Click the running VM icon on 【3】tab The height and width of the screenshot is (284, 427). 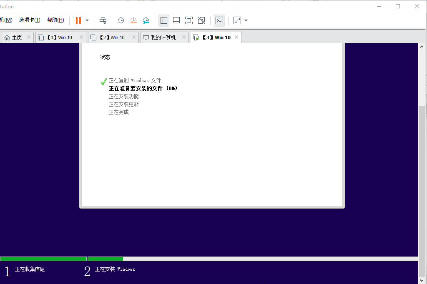196,37
